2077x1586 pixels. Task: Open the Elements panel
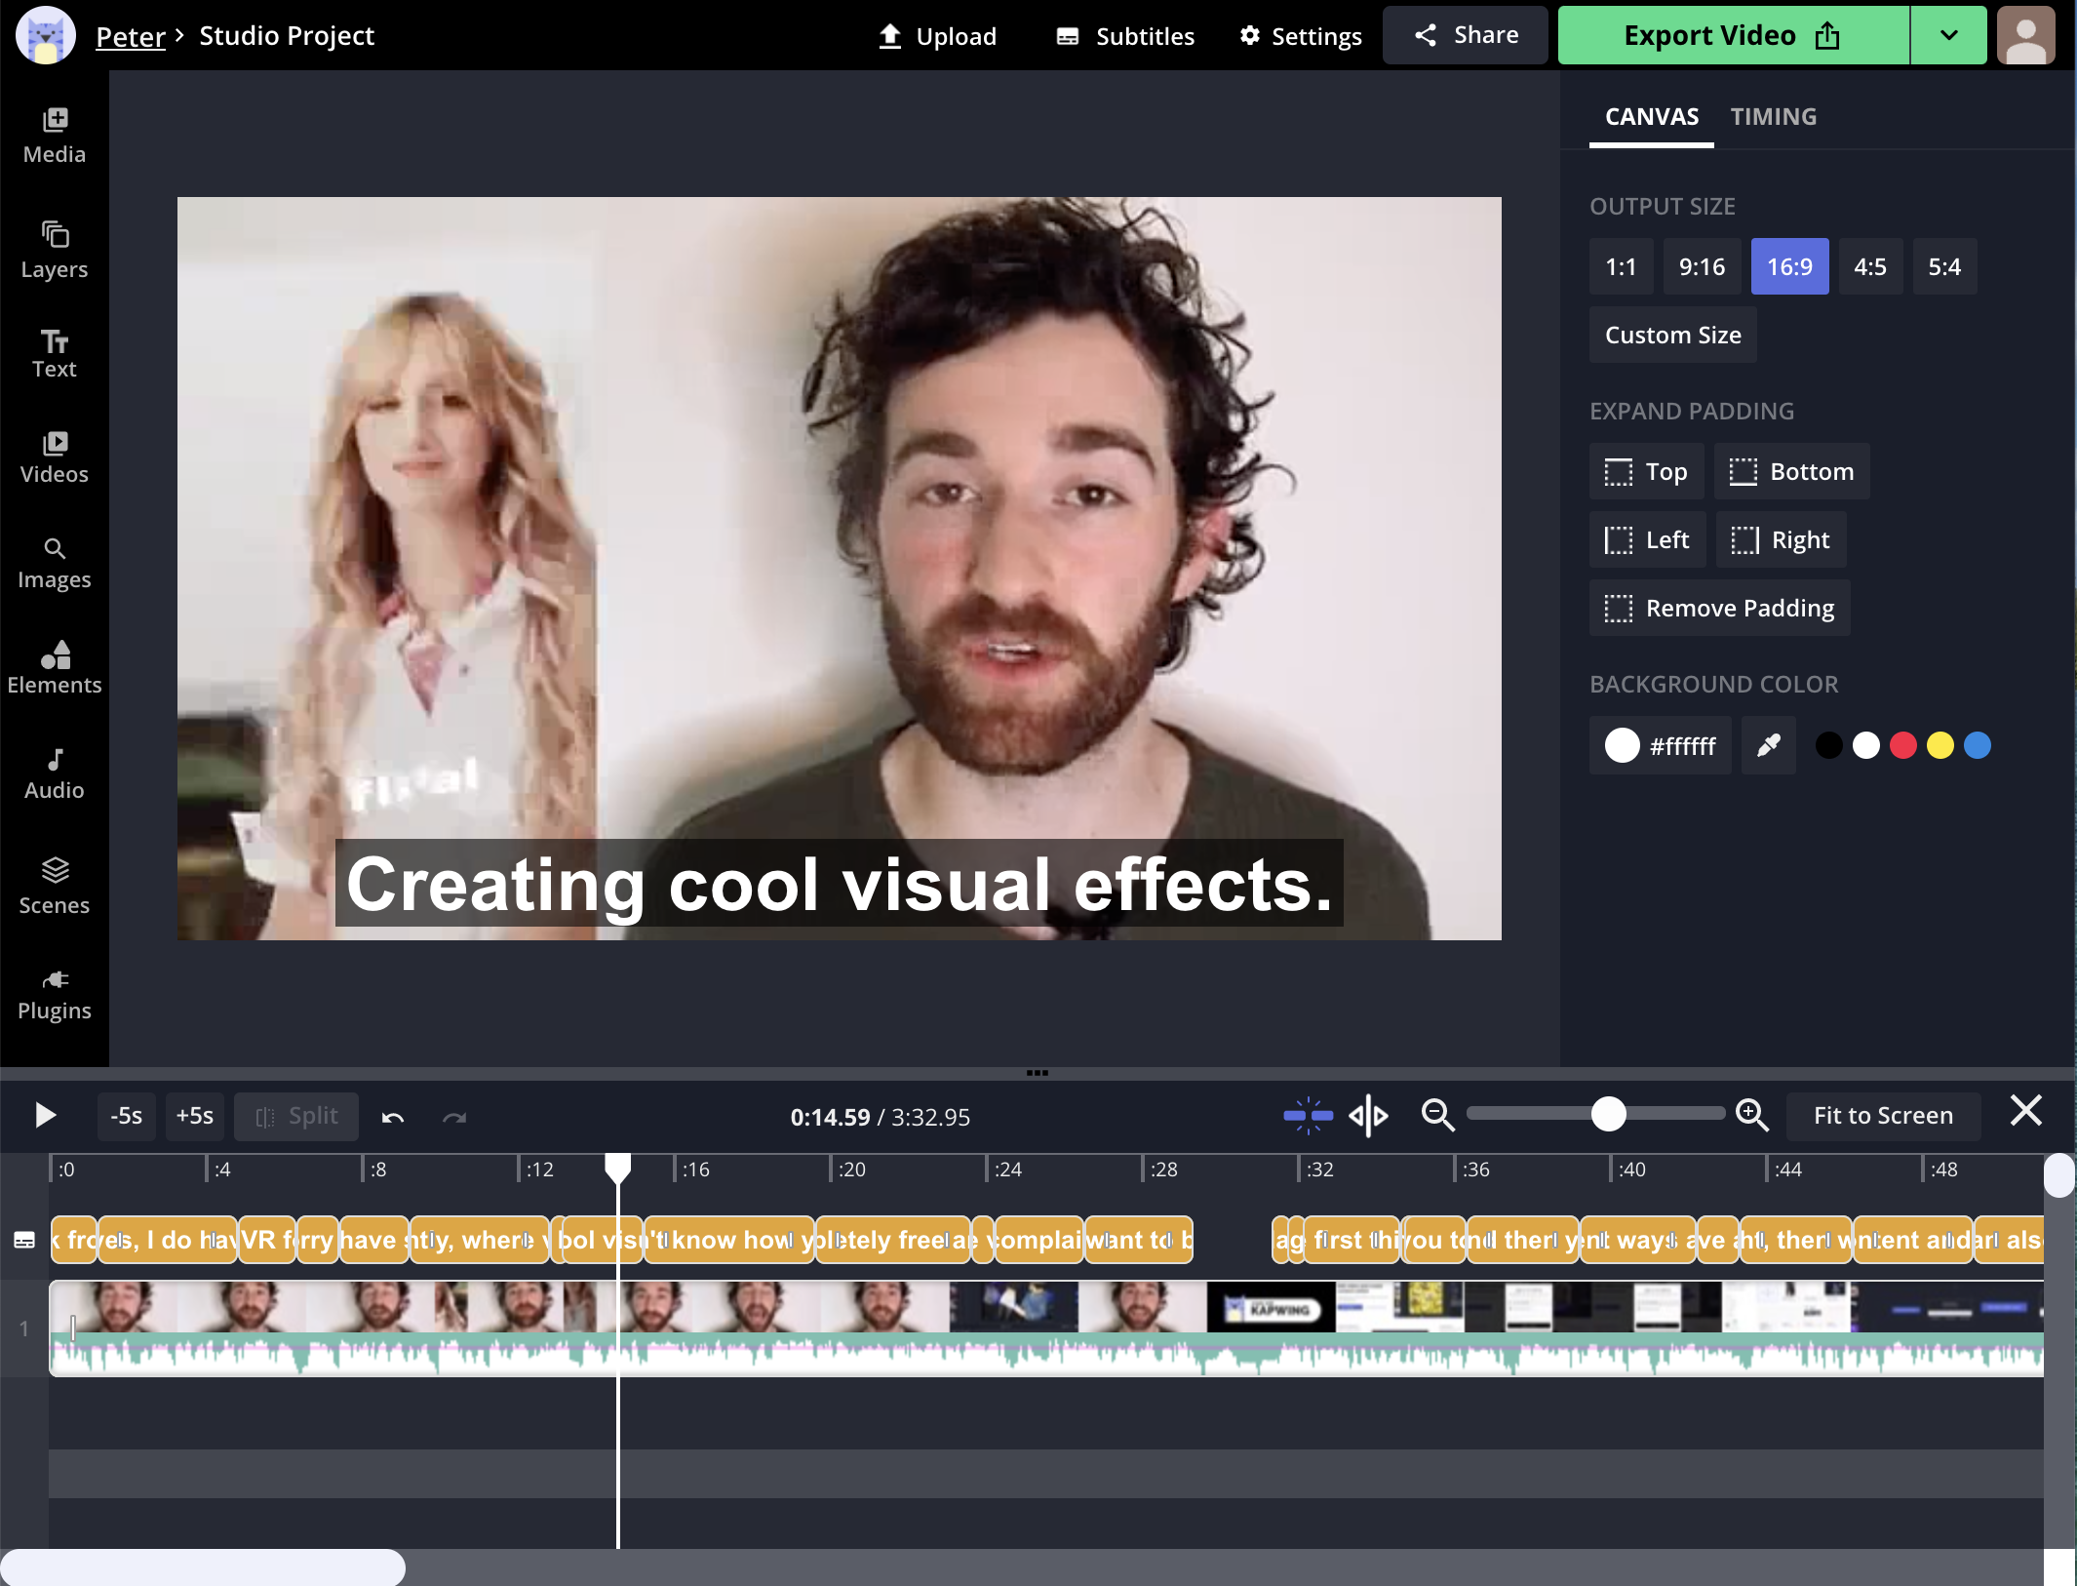coord(55,667)
